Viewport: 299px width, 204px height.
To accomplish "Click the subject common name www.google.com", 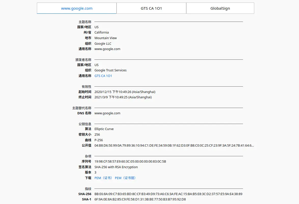I will [x=107, y=49].
